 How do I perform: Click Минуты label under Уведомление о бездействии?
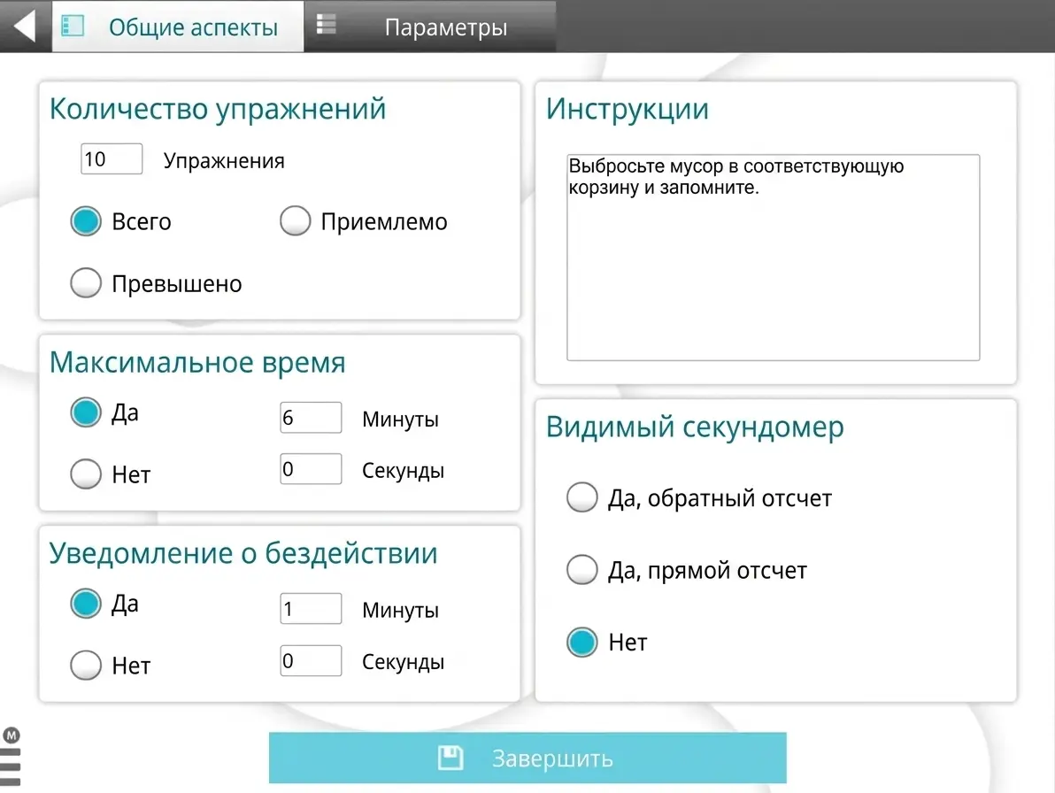400,610
